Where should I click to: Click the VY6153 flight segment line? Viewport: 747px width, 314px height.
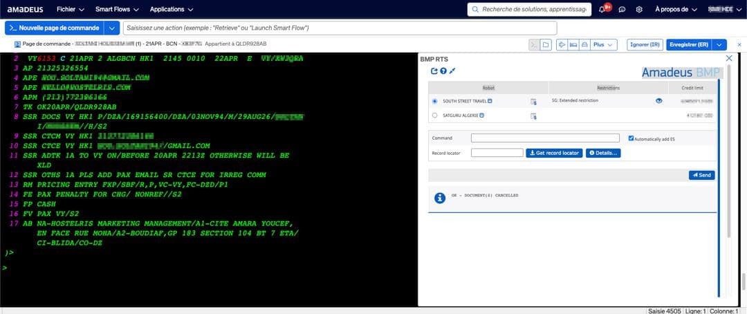coord(158,58)
